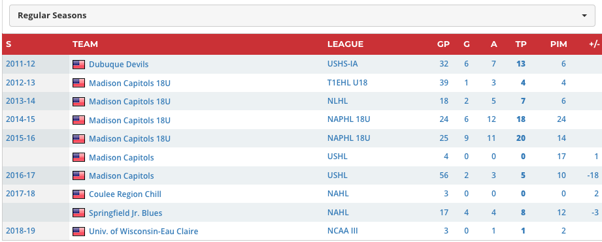This screenshot has width=602, height=242.
Task: Click the GP column header
Action: click(x=443, y=44)
